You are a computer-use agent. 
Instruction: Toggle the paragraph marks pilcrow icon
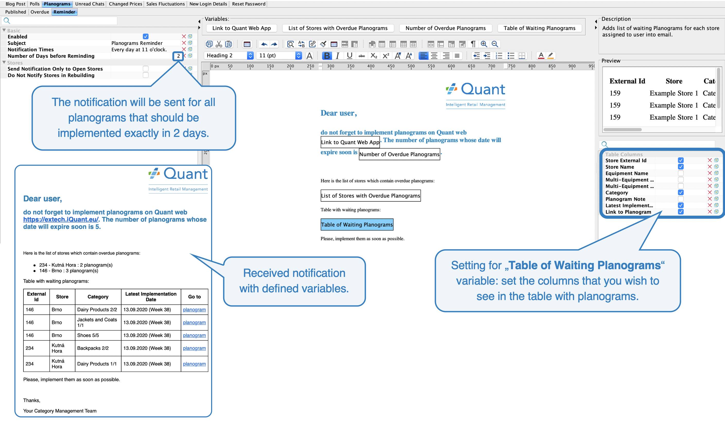(473, 44)
